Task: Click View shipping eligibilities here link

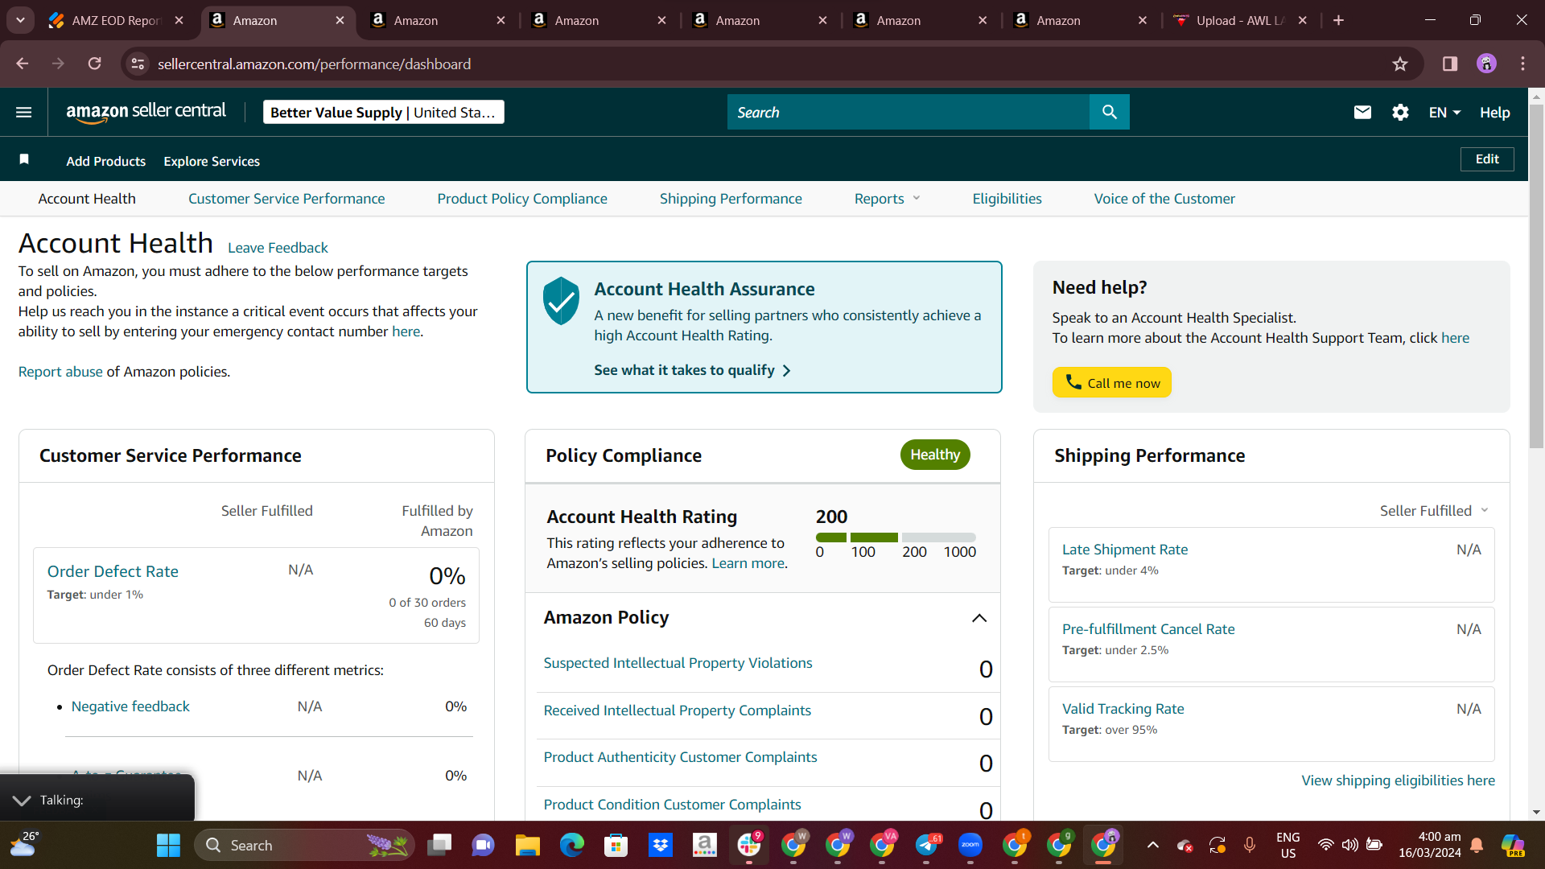Action: pyautogui.click(x=1399, y=780)
